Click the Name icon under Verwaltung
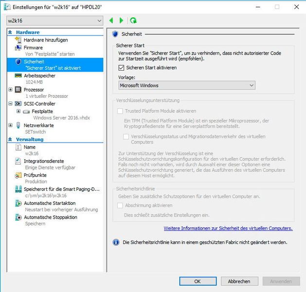 point(18,147)
